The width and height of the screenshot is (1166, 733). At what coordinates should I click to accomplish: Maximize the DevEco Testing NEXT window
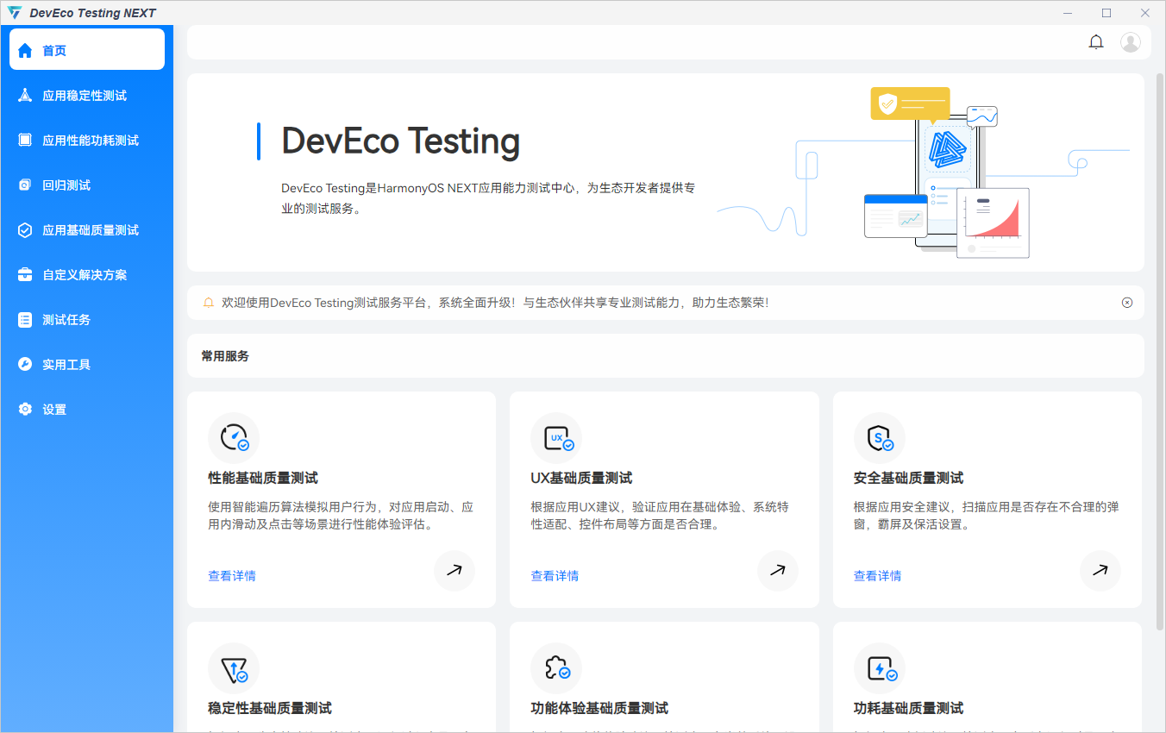coord(1106,13)
